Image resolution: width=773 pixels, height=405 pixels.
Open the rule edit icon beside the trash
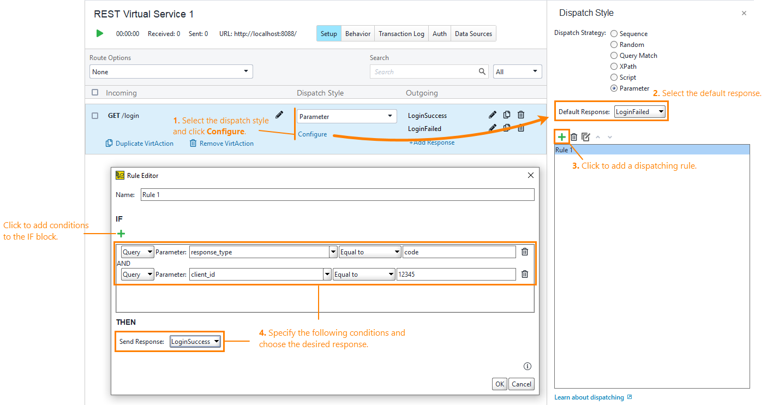pyautogui.click(x=585, y=136)
